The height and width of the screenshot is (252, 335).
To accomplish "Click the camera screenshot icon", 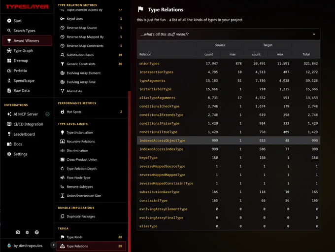I will click(x=18, y=232).
